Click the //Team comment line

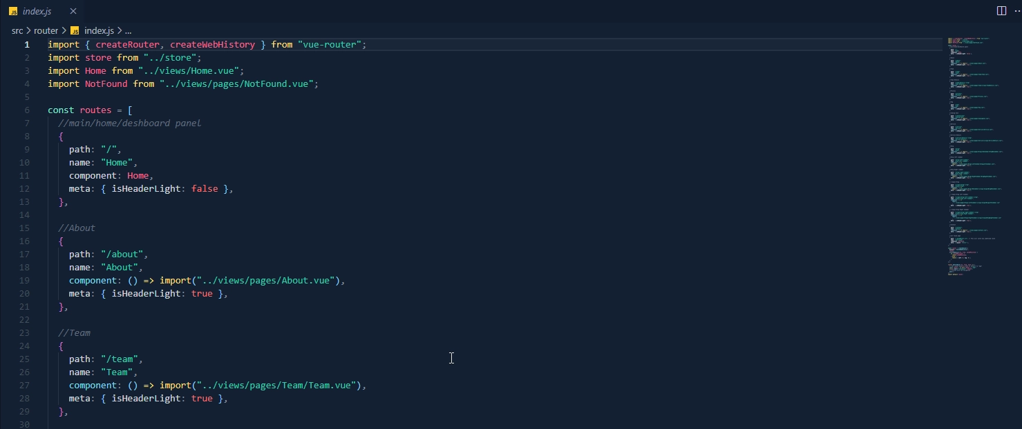(x=74, y=332)
